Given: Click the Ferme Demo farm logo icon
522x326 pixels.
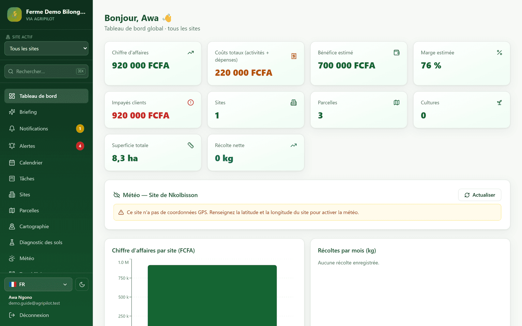Looking at the screenshot, I should pos(14,15).
